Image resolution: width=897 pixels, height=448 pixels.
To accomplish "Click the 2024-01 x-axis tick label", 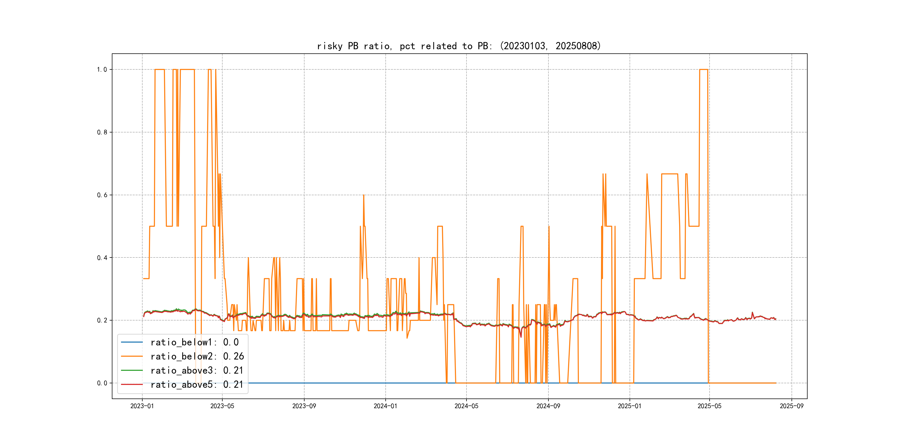I will pos(385,406).
